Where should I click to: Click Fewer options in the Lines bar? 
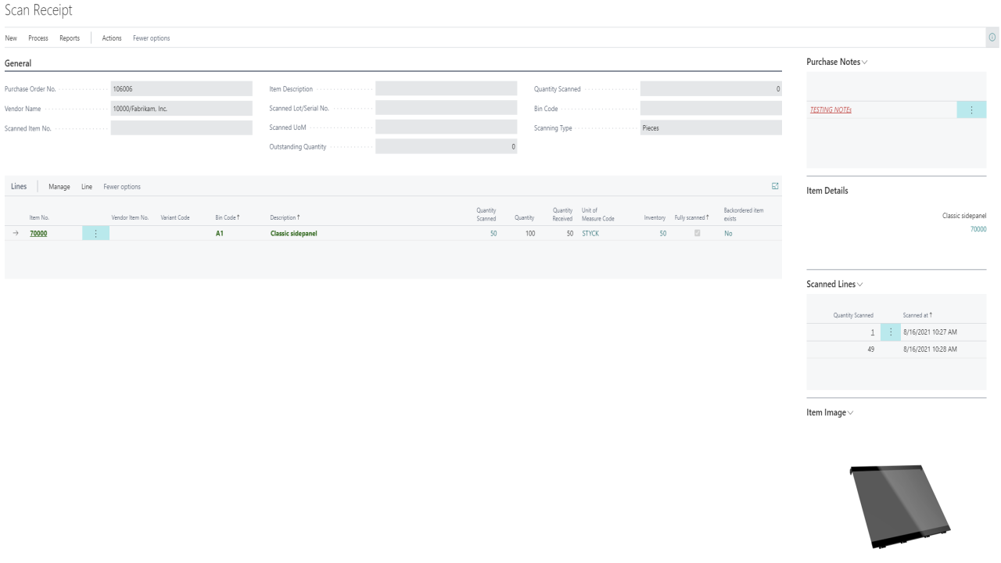122,187
